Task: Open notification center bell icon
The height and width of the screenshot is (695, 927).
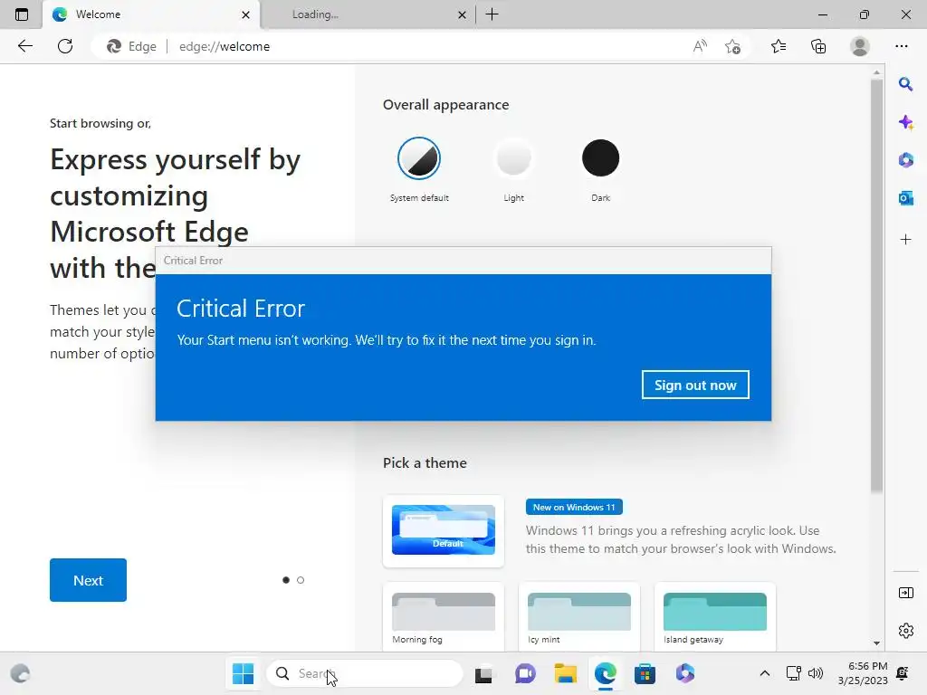Action: (903, 673)
